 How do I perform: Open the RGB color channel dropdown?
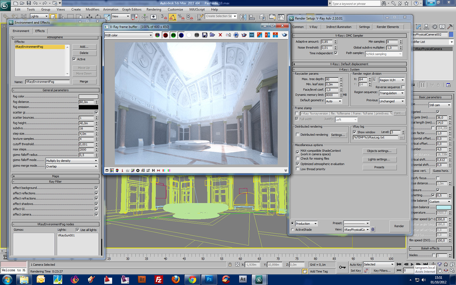pos(128,35)
